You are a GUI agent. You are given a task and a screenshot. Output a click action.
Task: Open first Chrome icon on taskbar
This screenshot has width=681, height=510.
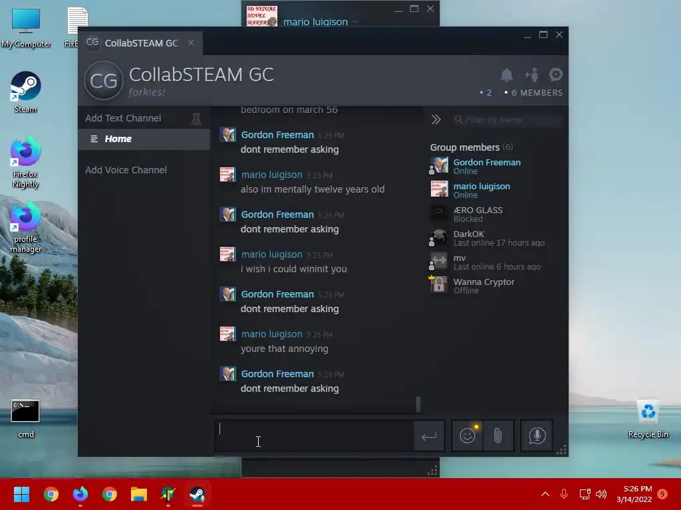[51, 494]
